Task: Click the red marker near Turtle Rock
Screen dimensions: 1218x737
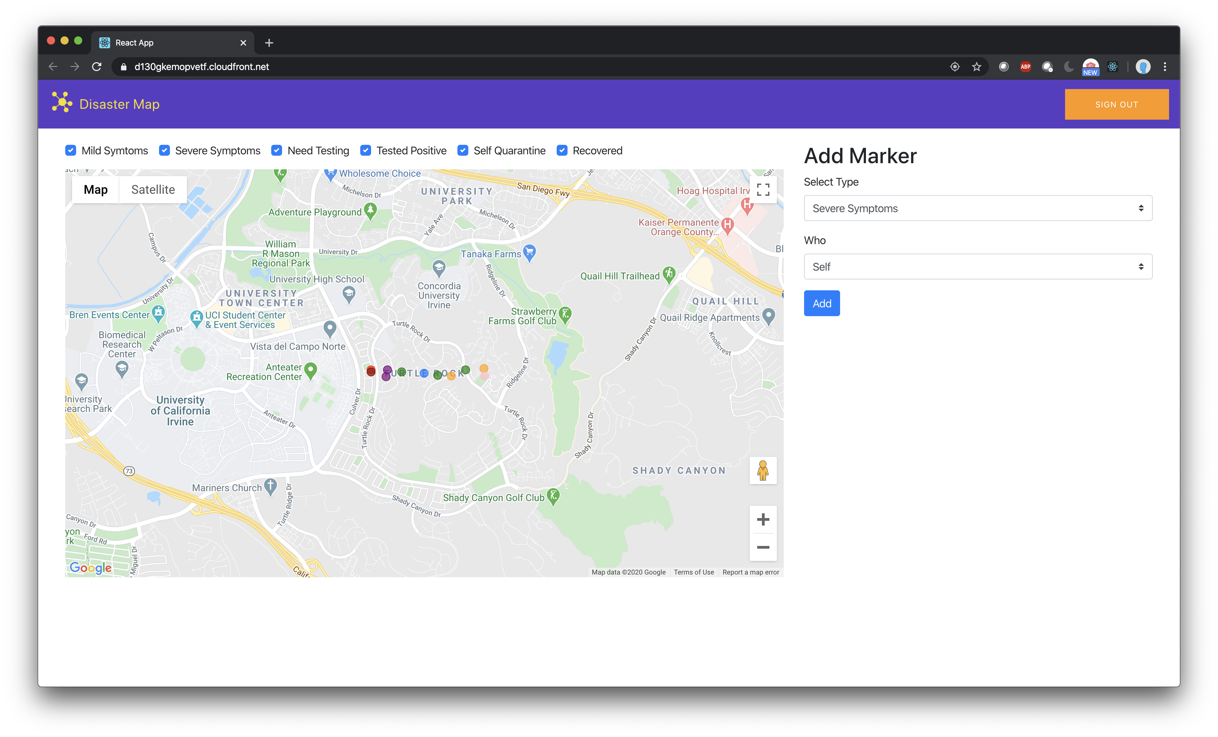Action: (371, 371)
